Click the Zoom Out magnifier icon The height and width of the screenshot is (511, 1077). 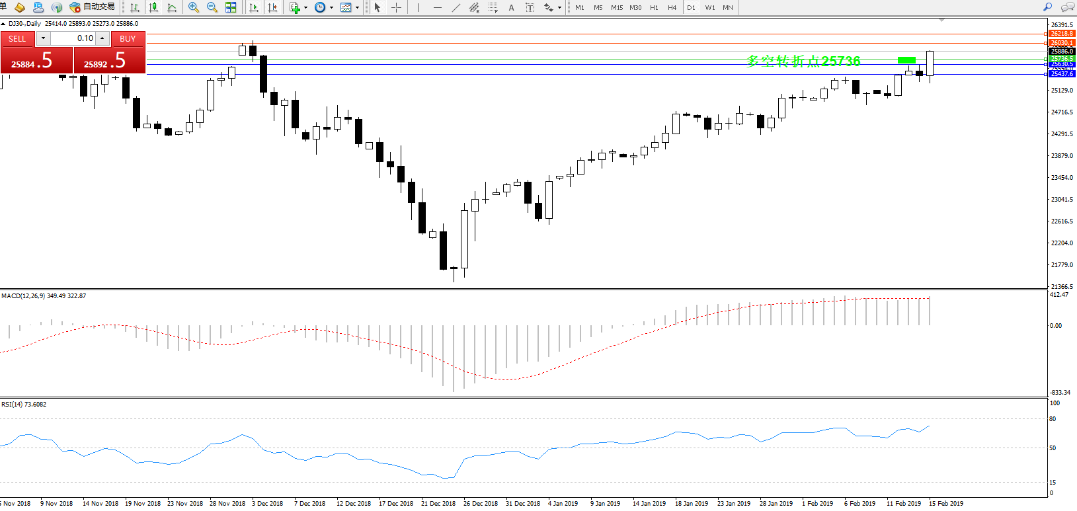click(x=212, y=7)
